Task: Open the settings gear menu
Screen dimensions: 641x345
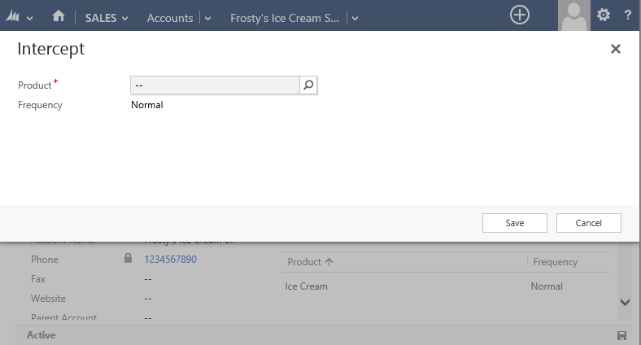Action: 604,15
